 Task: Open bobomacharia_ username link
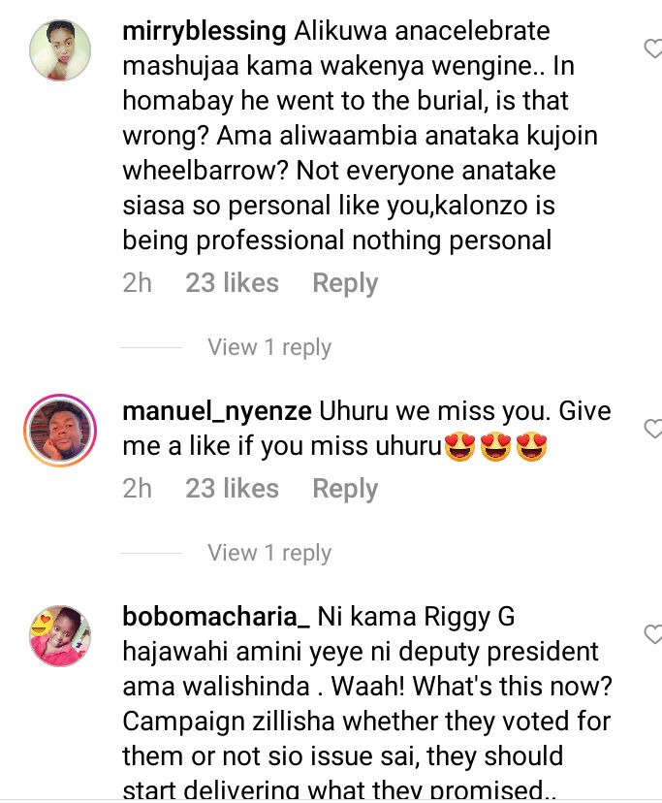click(x=216, y=617)
